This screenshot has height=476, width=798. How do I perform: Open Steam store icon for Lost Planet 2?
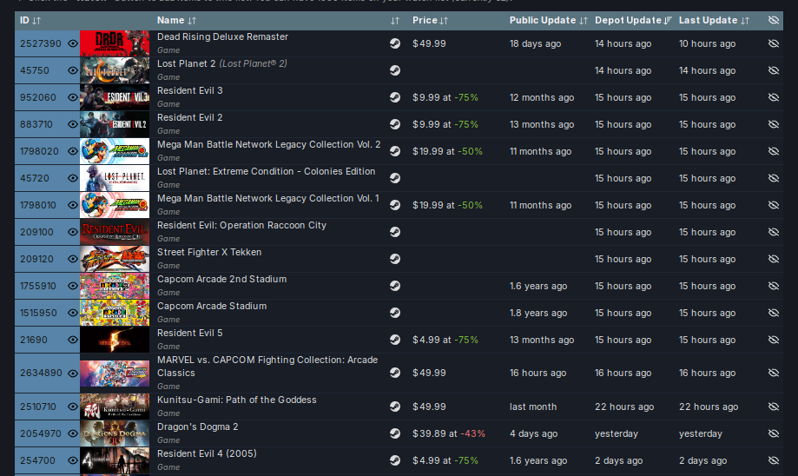pyautogui.click(x=395, y=70)
